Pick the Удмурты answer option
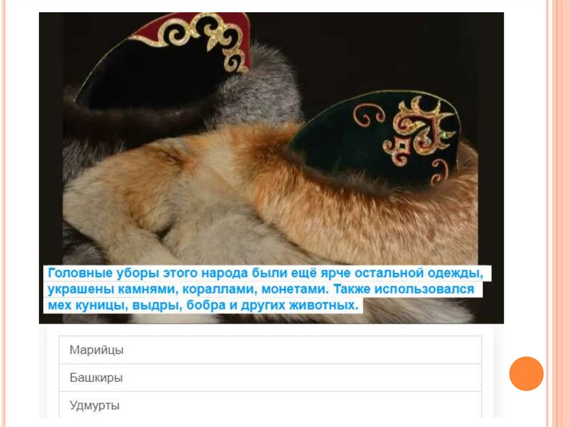 270,405
